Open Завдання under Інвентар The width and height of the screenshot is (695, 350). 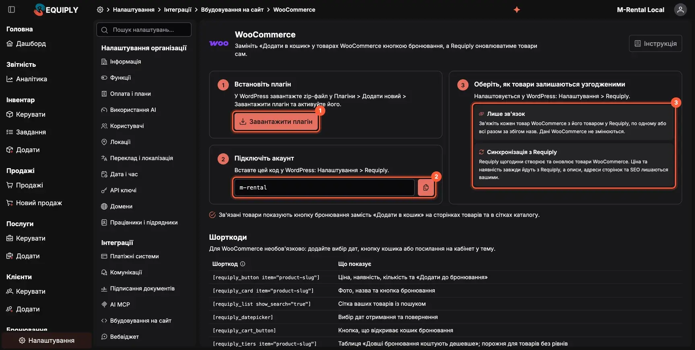coord(26,132)
